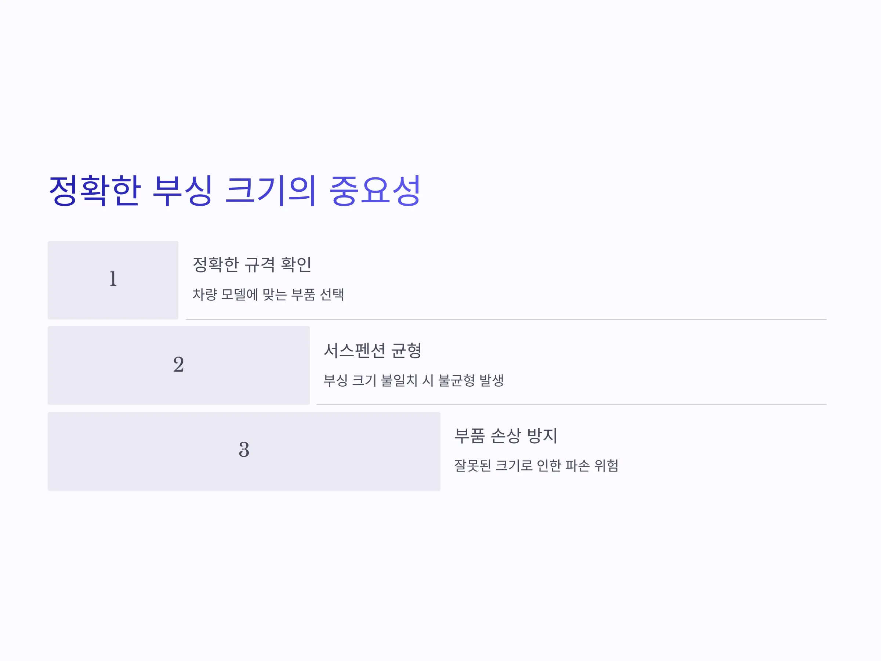Select the heading 부품 손상 방지
This screenshot has height=661, width=881.
[506, 436]
